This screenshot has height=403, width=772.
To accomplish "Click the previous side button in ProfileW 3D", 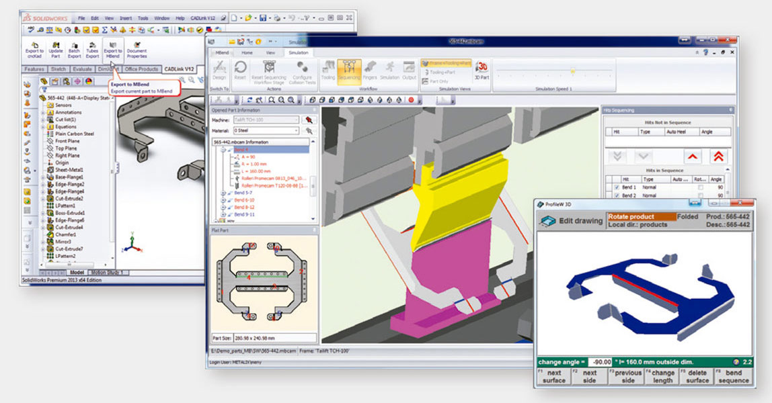I will point(626,376).
